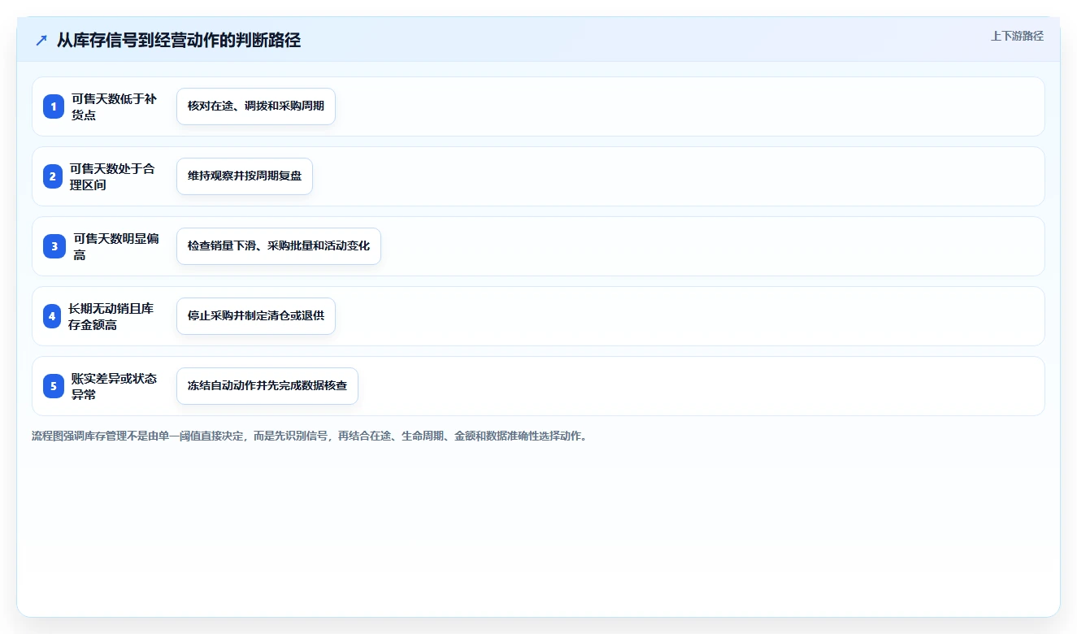Select the 可售天数处于合理区间 signal label
This screenshot has height=634, width=1077.
pos(112,176)
